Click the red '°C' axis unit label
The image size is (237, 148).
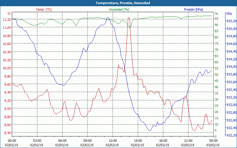[x=9, y=14]
